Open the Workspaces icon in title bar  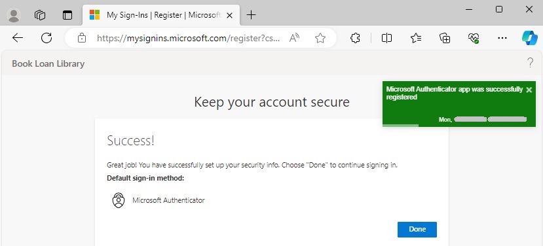(x=40, y=15)
